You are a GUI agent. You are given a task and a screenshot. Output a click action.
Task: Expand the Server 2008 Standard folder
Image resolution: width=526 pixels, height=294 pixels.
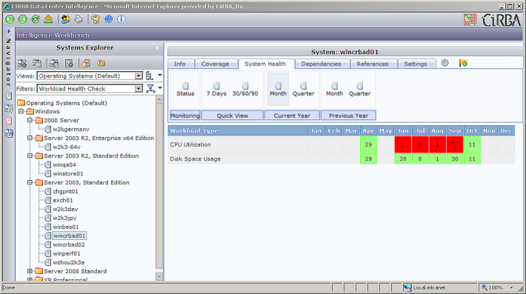pos(30,271)
